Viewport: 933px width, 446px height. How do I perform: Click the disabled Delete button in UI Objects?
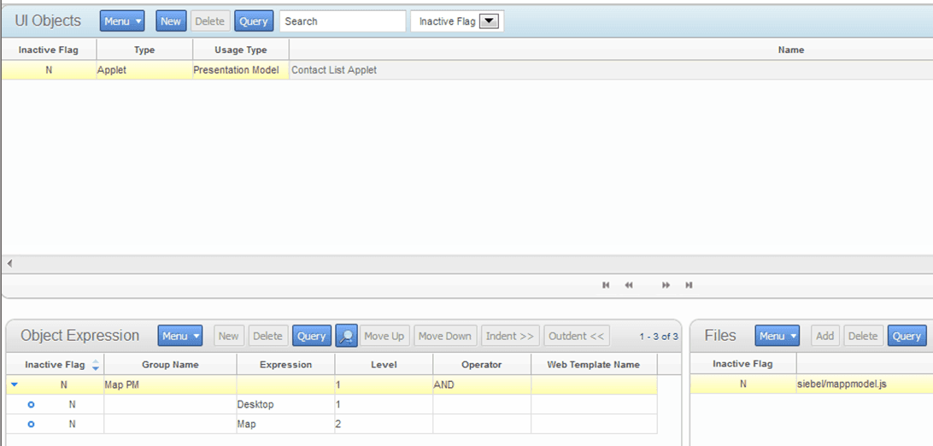[x=210, y=21]
